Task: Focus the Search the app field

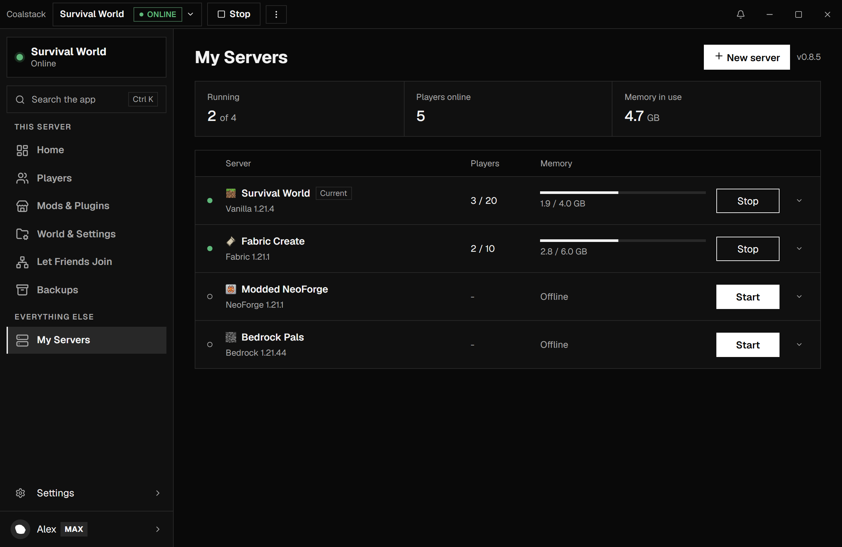Action: (86, 99)
